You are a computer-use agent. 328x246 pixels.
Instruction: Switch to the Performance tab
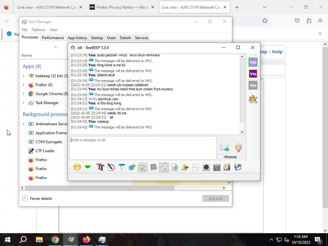click(53, 38)
